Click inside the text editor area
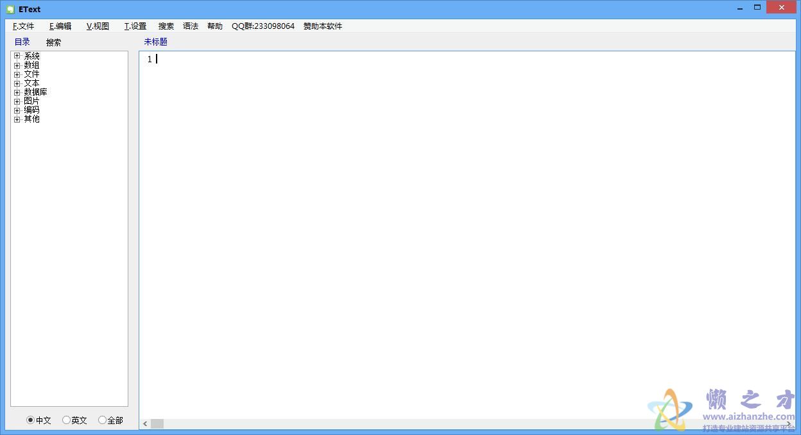Image resolution: width=801 pixels, height=435 pixels. tap(467, 235)
